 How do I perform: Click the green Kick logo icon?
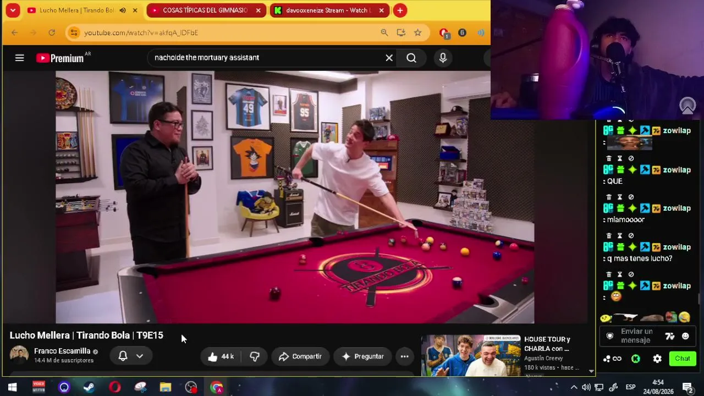pyautogui.click(x=636, y=359)
